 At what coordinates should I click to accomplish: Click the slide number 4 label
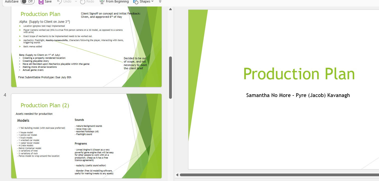(x=5, y=95)
